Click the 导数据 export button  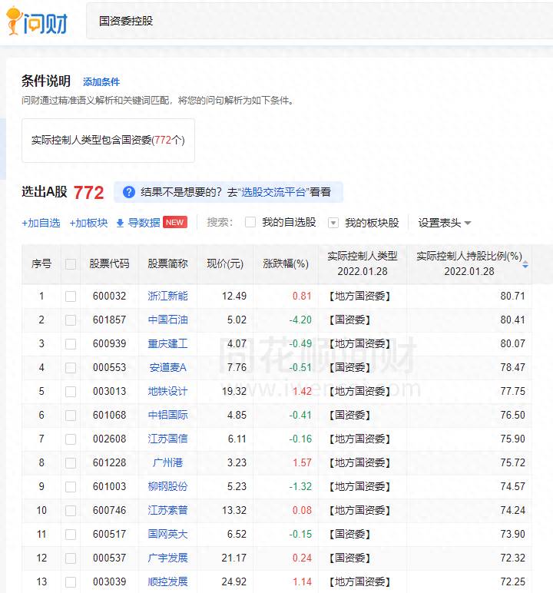tap(144, 223)
